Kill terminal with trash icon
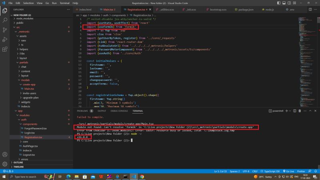 click(x=300, y=111)
